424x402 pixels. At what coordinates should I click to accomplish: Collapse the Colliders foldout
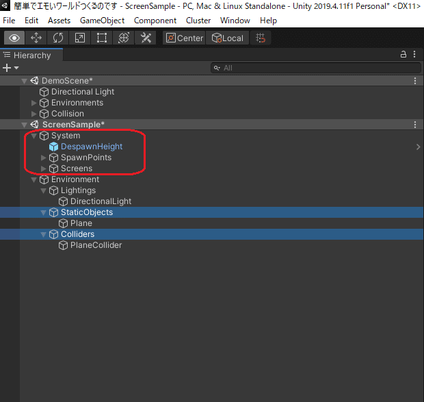point(43,234)
